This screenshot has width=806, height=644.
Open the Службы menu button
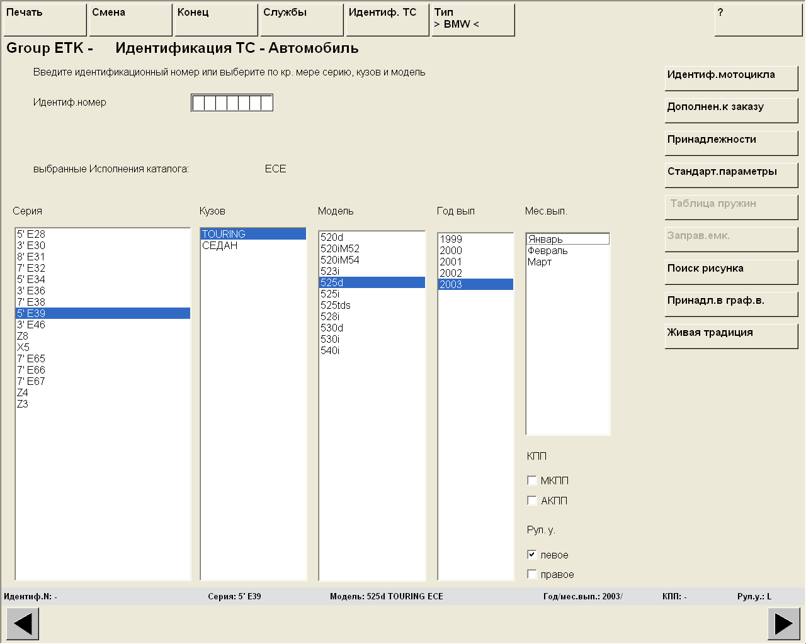pyautogui.click(x=302, y=20)
